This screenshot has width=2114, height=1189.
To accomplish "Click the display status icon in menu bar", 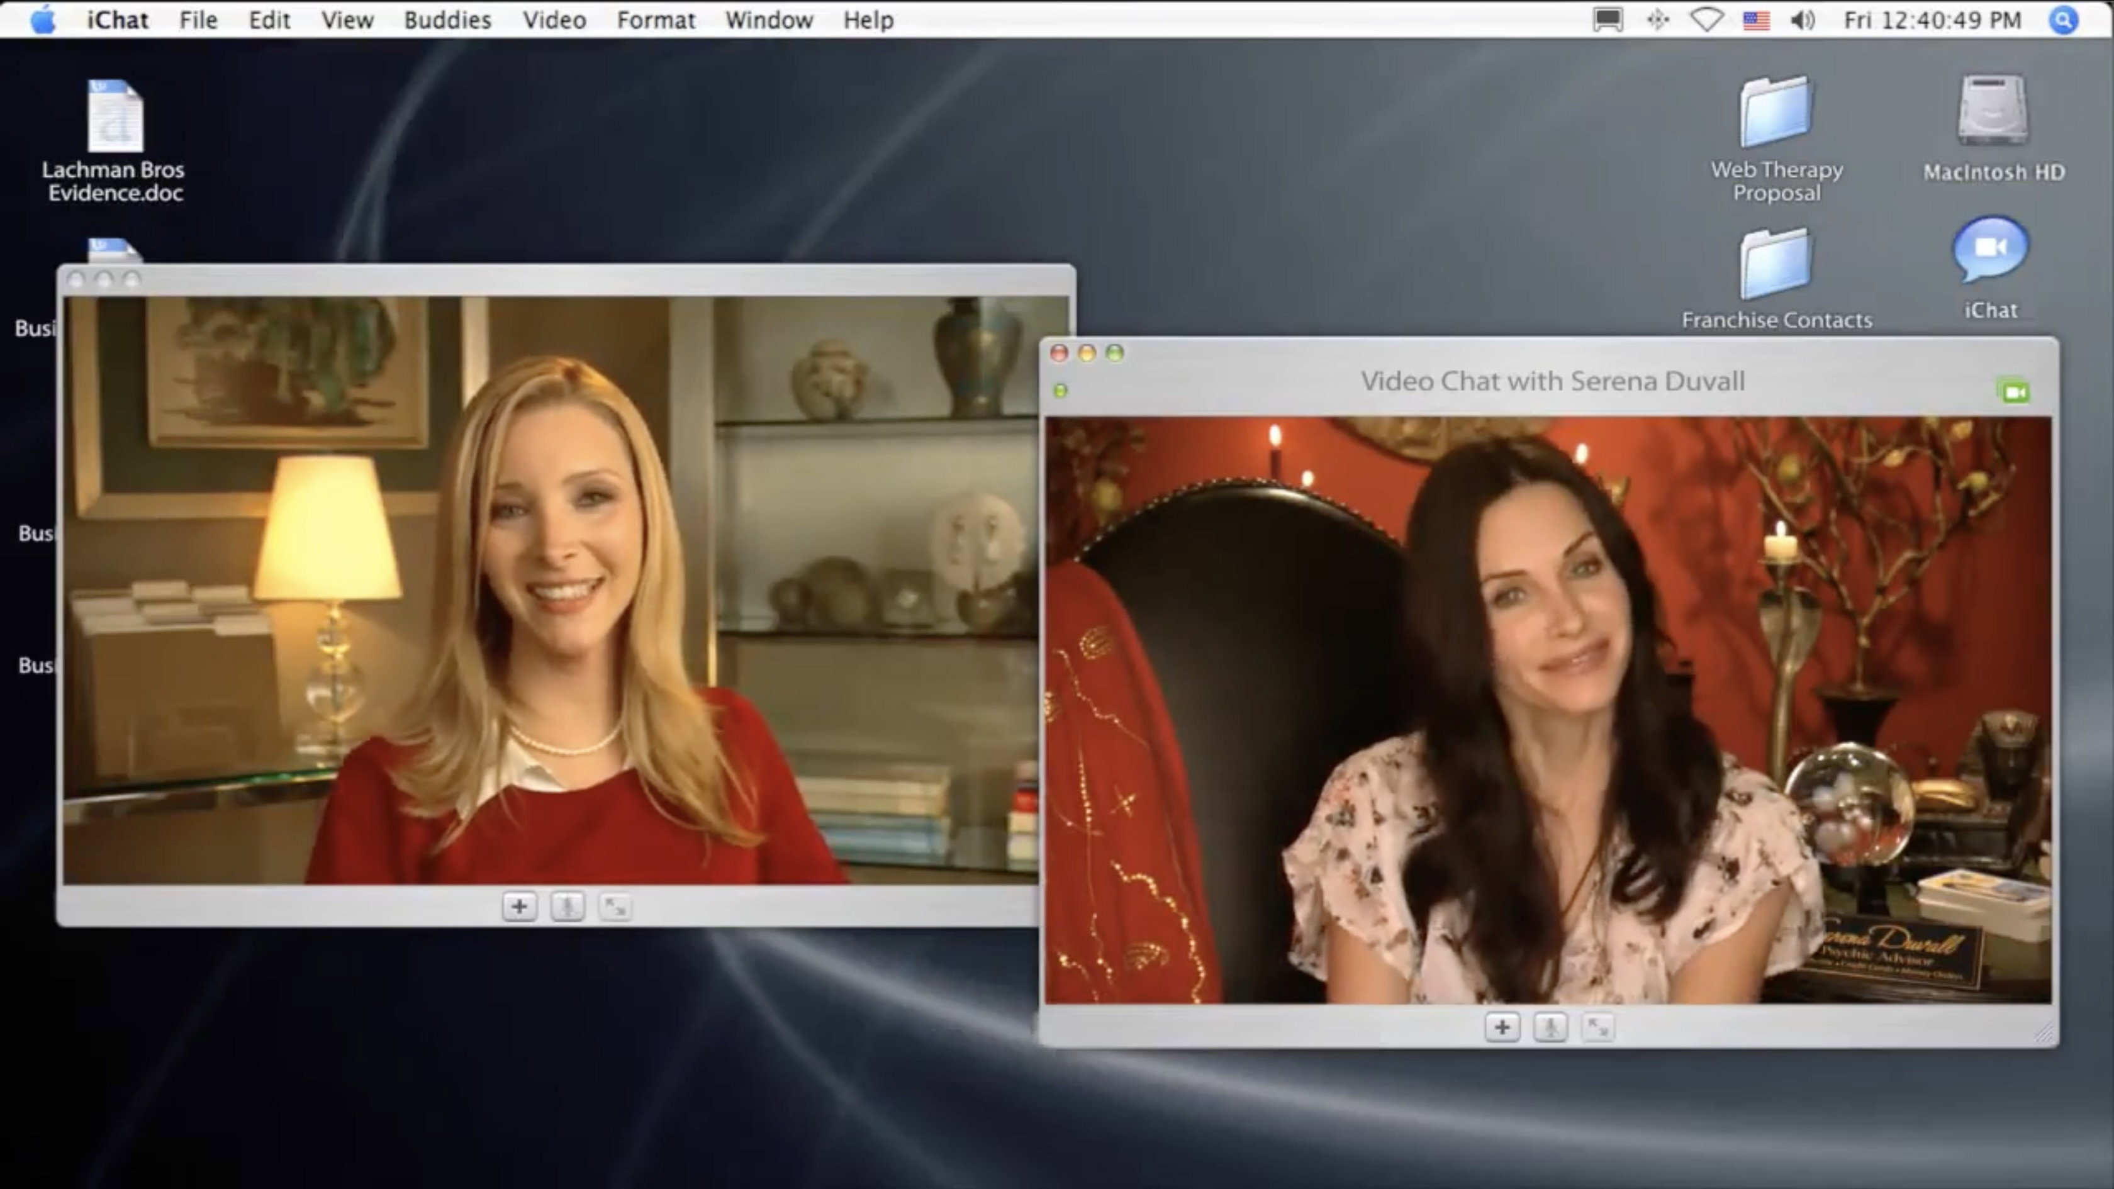I will pyautogui.click(x=1608, y=20).
